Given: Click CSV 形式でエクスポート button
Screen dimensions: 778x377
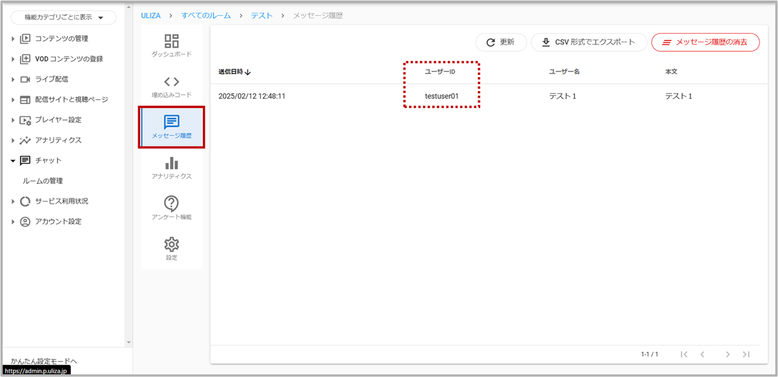Looking at the screenshot, I should [589, 42].
